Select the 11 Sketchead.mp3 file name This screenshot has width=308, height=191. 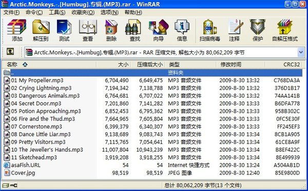(34, 157)
